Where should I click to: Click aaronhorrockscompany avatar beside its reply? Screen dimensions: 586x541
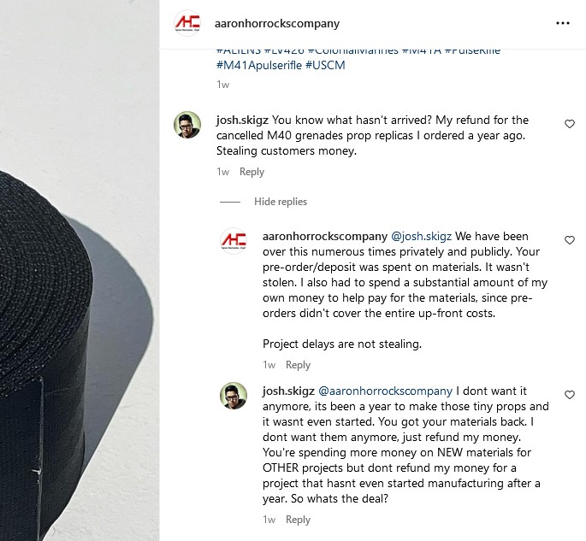(234, 241)
